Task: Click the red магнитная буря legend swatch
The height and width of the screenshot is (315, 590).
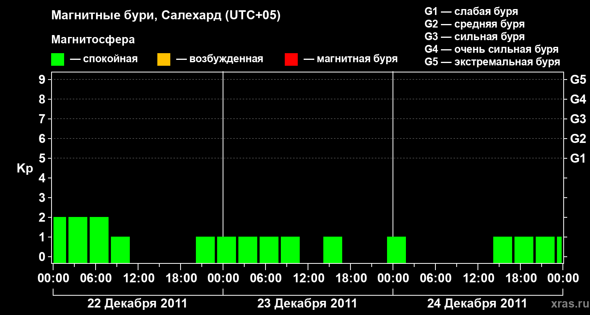Action: (291, 59)
